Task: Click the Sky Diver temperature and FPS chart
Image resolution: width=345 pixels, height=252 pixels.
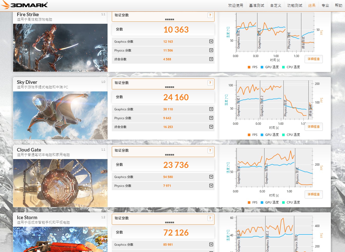Action: [x=275, y=100]
